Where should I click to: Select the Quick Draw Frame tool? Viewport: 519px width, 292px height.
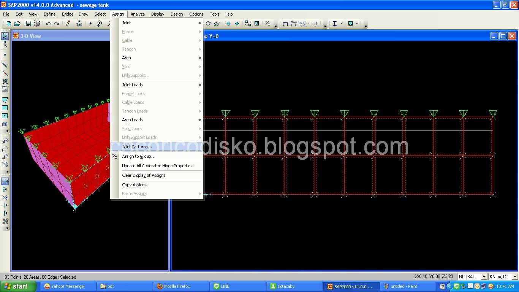pyautogui.click(x=5, y=73)
